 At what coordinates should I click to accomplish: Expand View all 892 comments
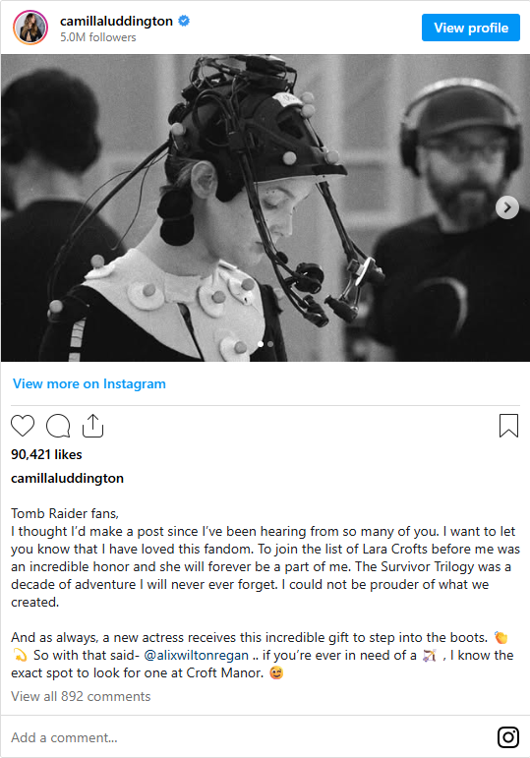[x=81, y=696]
